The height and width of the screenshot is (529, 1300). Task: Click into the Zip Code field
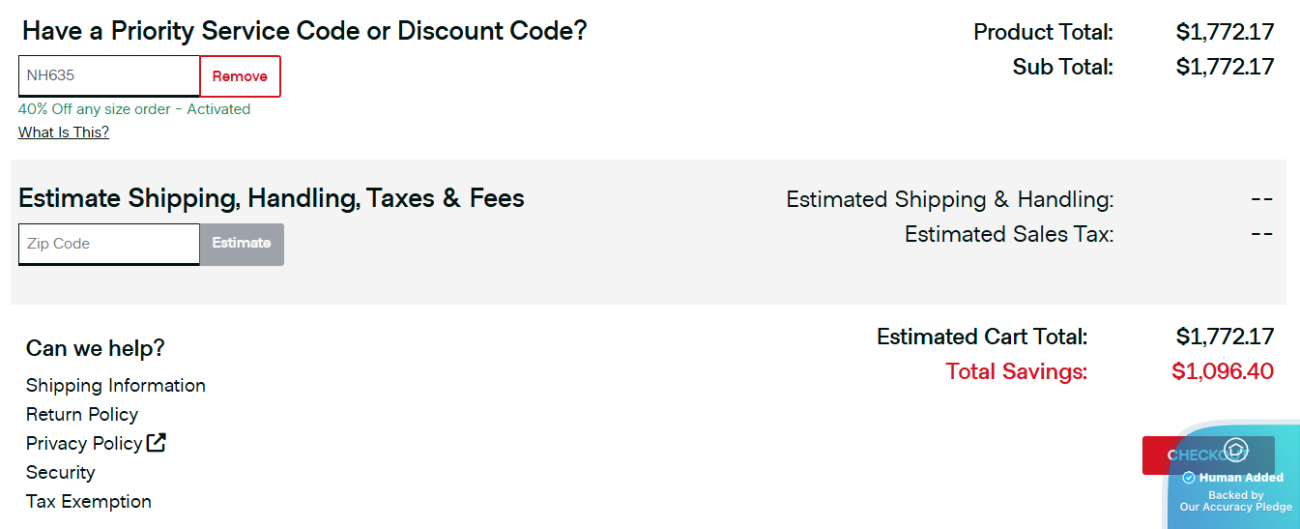click(109, 244)
